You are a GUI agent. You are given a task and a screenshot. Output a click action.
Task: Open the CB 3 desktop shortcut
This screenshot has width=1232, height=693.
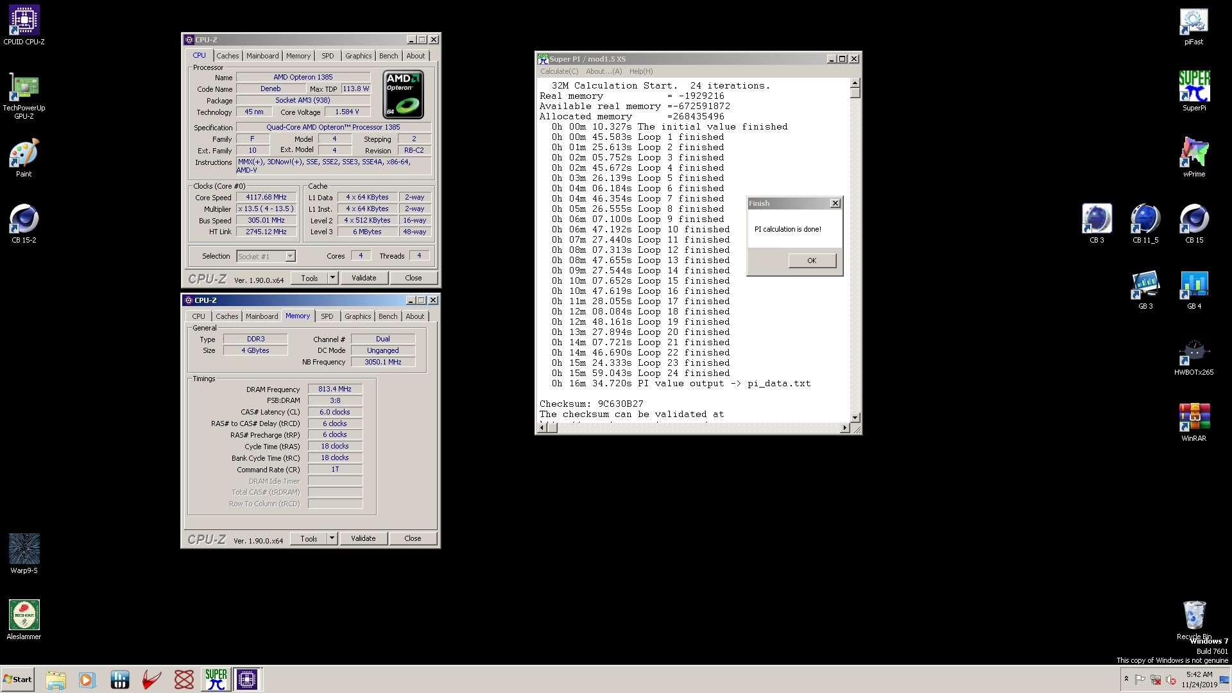tap(1097, 224)
